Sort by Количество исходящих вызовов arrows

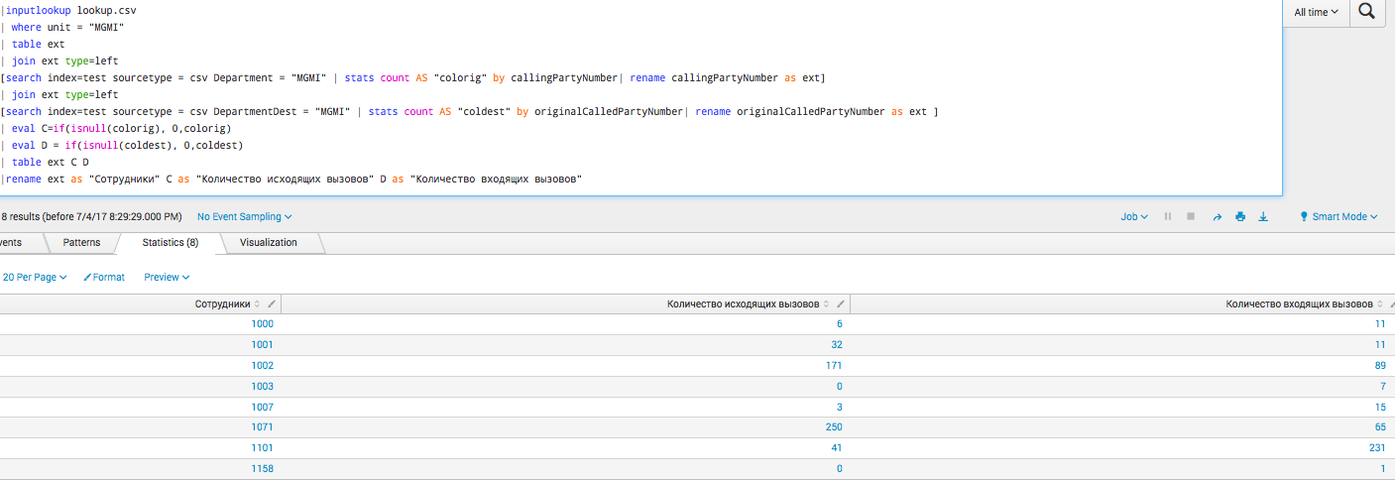[828, 304]
